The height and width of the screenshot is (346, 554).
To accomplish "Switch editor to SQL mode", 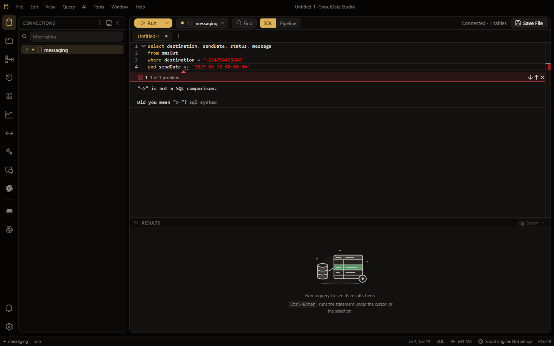I will pos(268,23).
